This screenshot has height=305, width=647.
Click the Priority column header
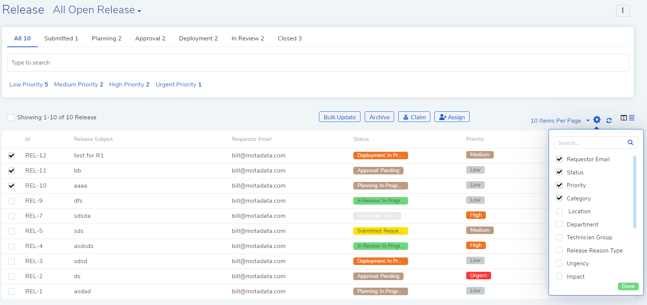475,139
